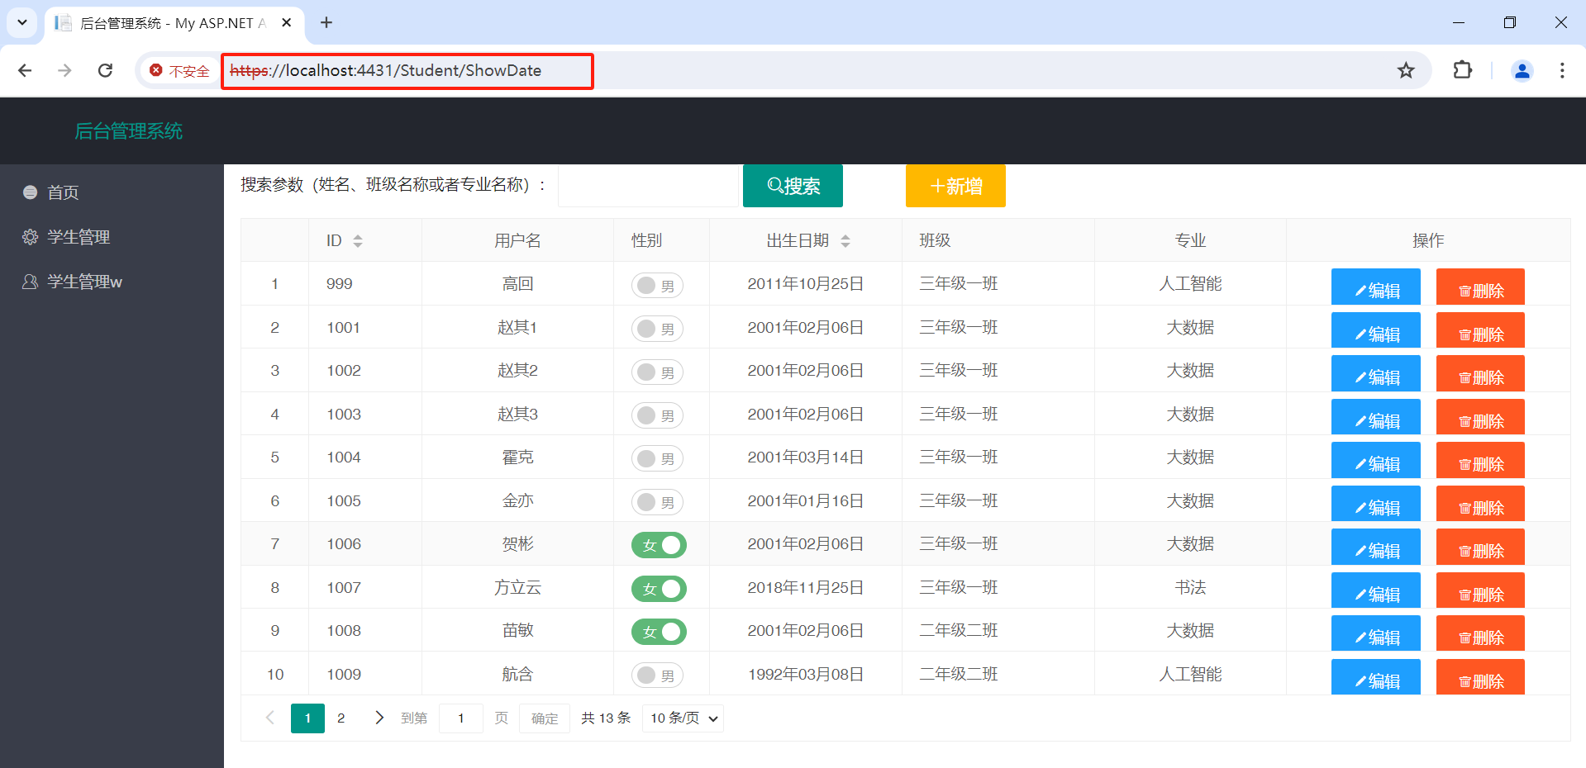Select the 2018年11月25日 birth date cell
1586x768 pixels.
806,587
